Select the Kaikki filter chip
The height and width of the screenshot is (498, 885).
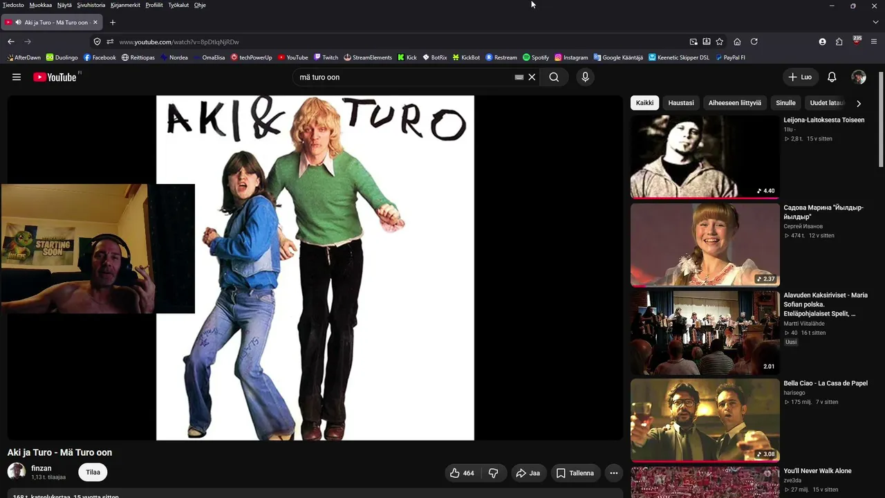pyautogui.click(x=644, y=103)
